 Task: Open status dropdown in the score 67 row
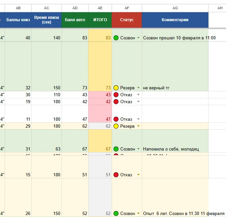(x=138, y=149)
